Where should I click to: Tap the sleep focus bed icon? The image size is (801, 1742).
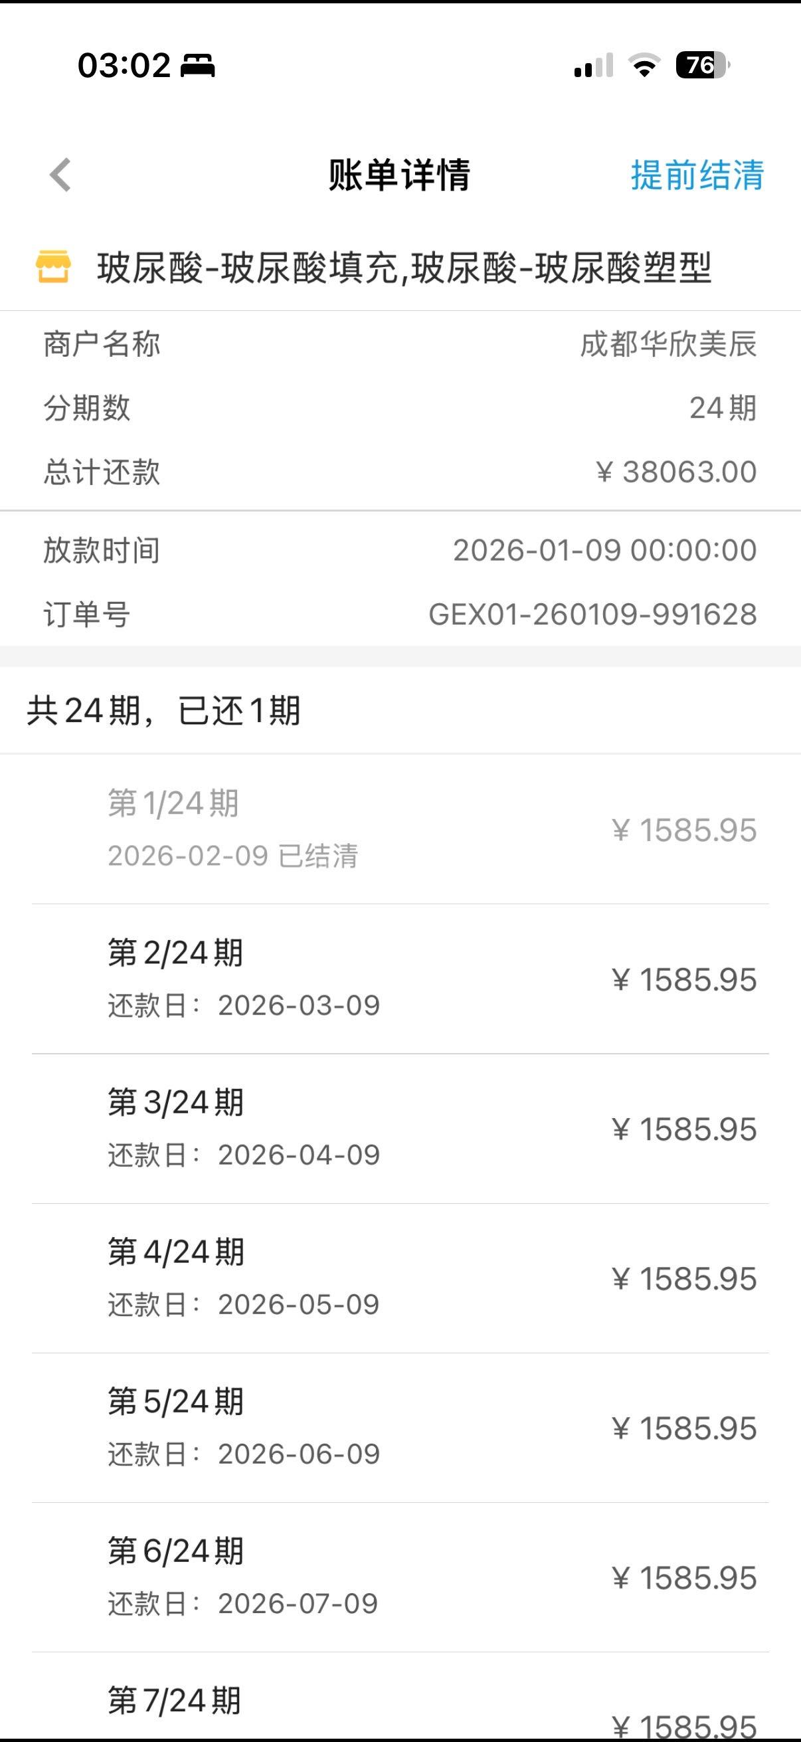197,66
